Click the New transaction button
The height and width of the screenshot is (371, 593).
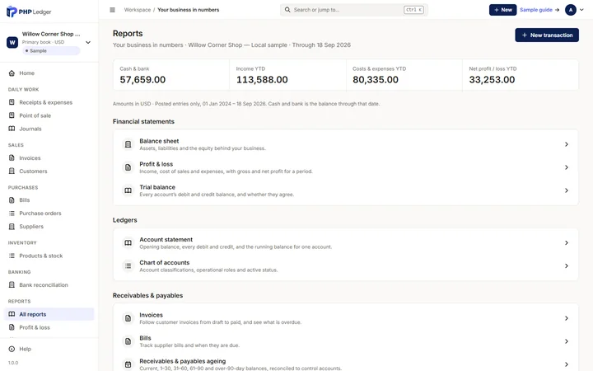[547, 35]
